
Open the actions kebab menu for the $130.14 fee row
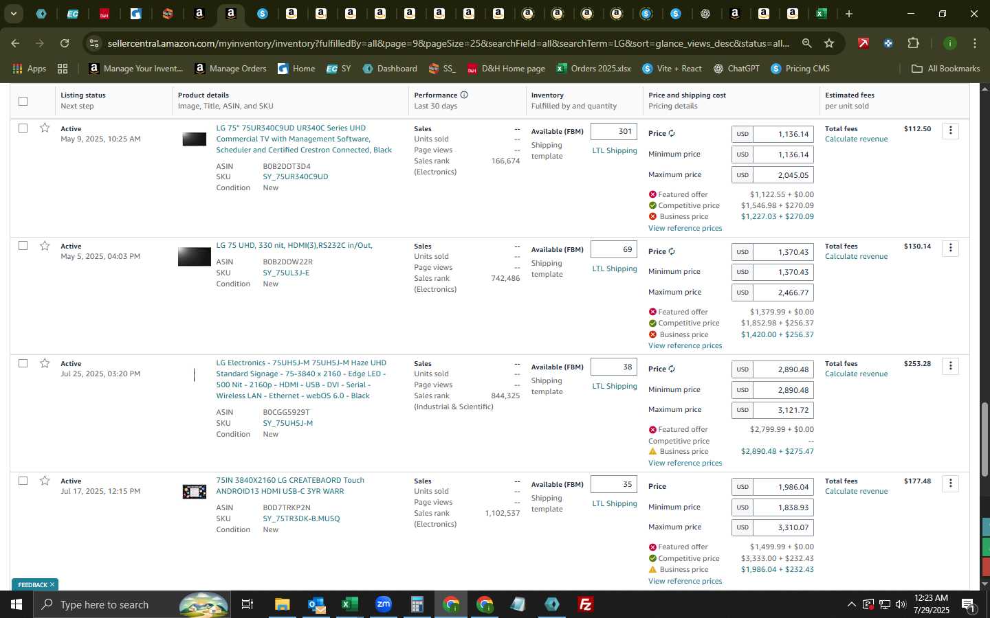[950, 248]
